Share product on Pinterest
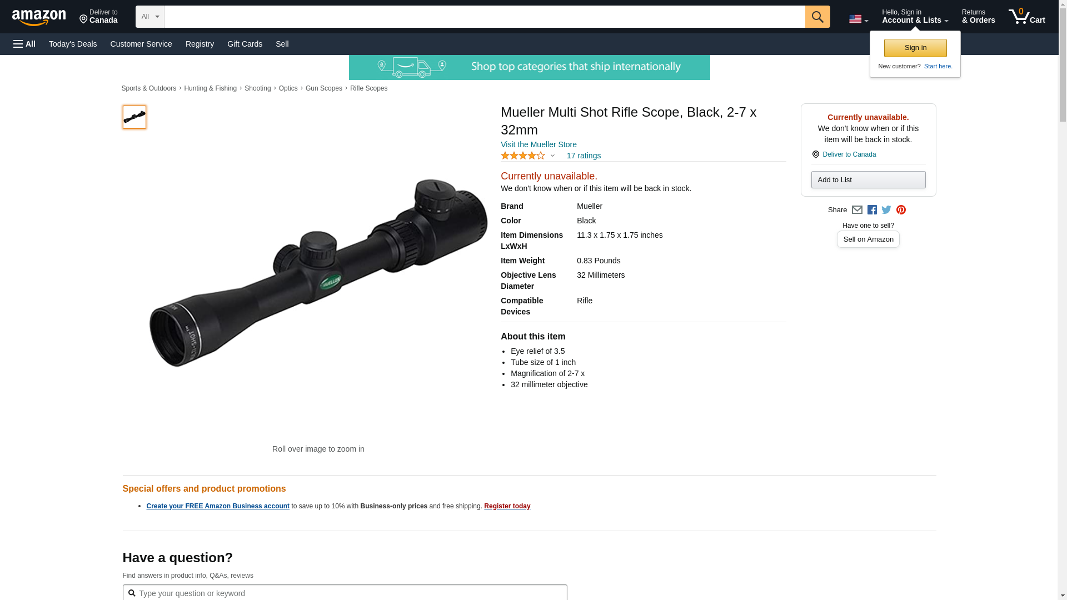The width and height of the screenshot is (1067, 600). pyautogui.click(x=901, y=210)
